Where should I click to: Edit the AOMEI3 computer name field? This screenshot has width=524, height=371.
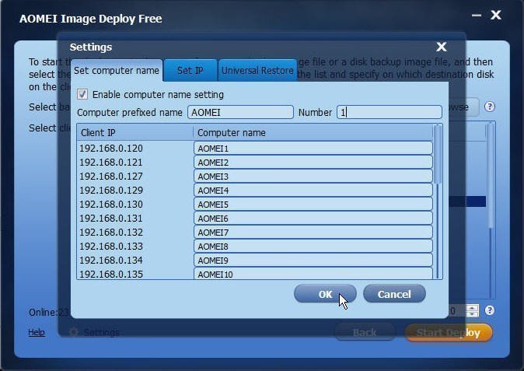[313, 176]
